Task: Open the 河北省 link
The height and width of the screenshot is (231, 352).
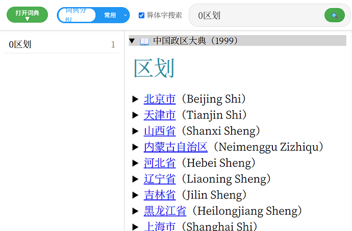Action: tap(160, 163)
